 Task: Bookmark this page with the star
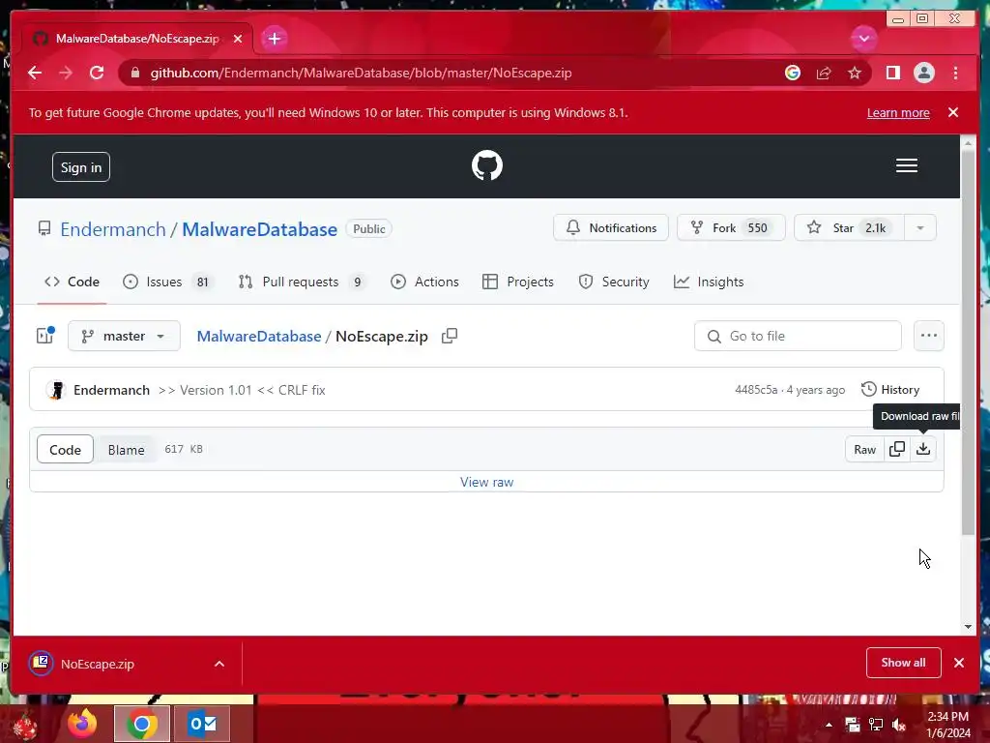coord(855,73)
